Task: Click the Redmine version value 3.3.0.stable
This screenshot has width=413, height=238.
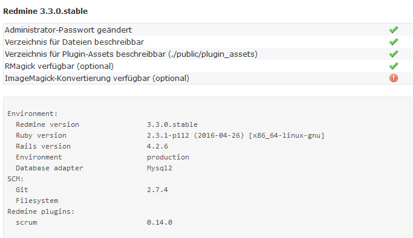Action: (x=172, y=124)
